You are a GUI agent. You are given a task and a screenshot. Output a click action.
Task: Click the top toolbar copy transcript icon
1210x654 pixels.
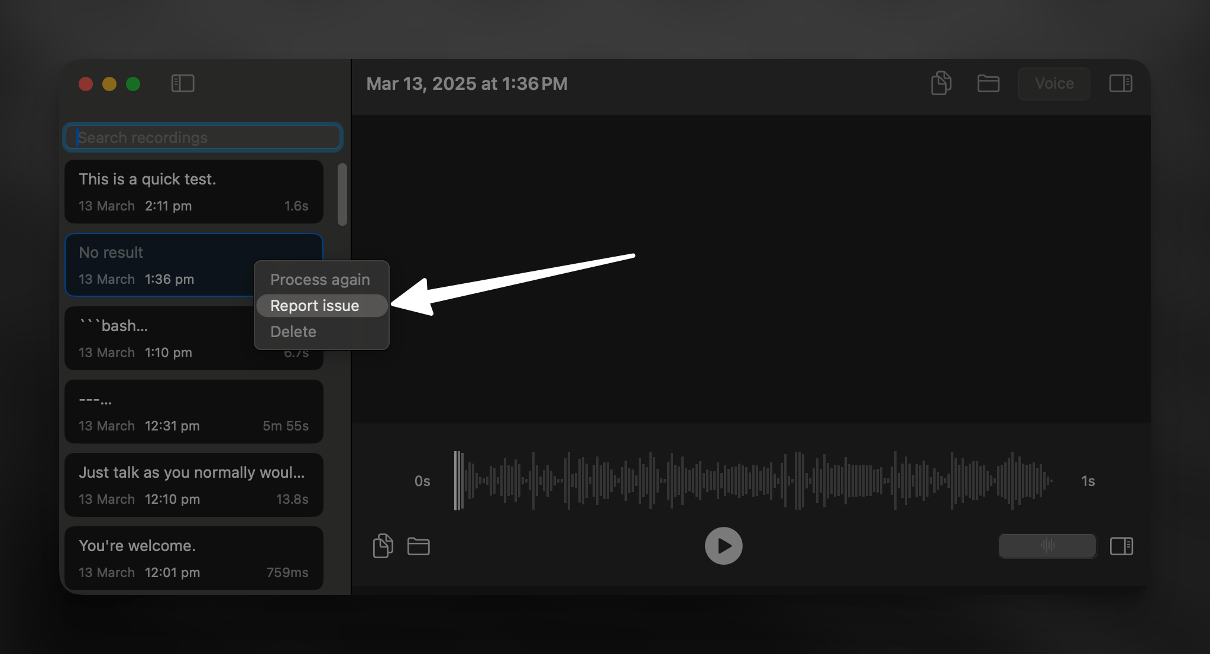941,83
